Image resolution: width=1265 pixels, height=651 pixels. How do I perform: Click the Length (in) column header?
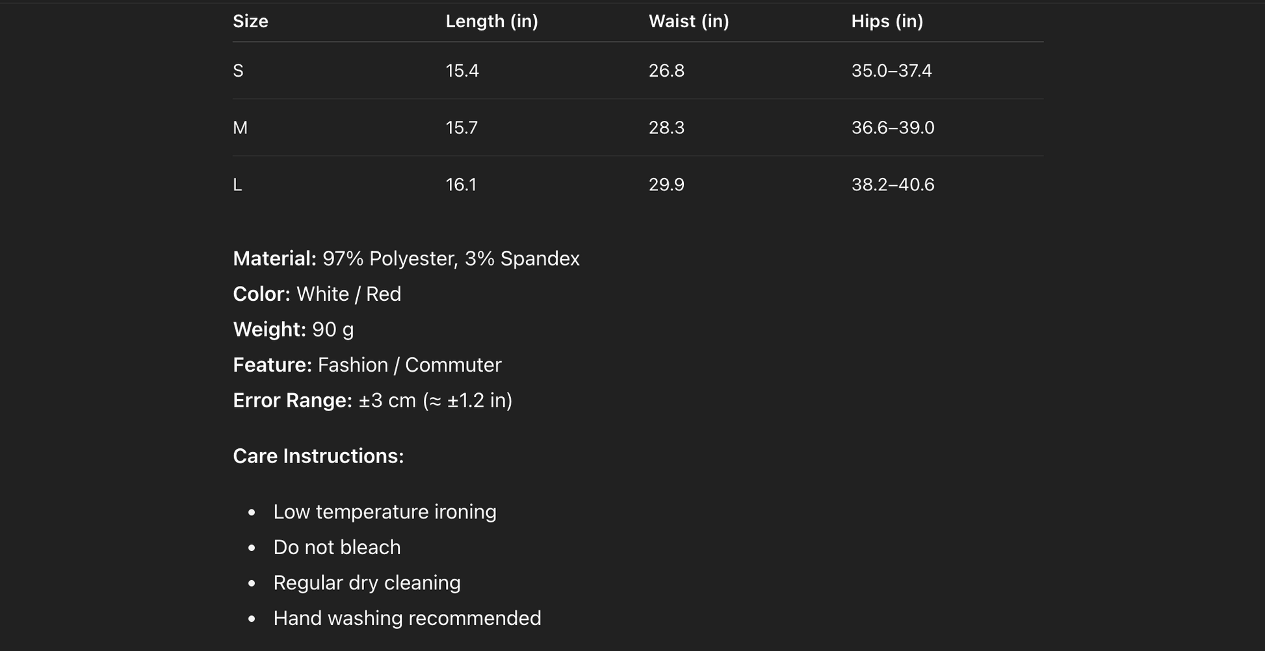(491, 21)
